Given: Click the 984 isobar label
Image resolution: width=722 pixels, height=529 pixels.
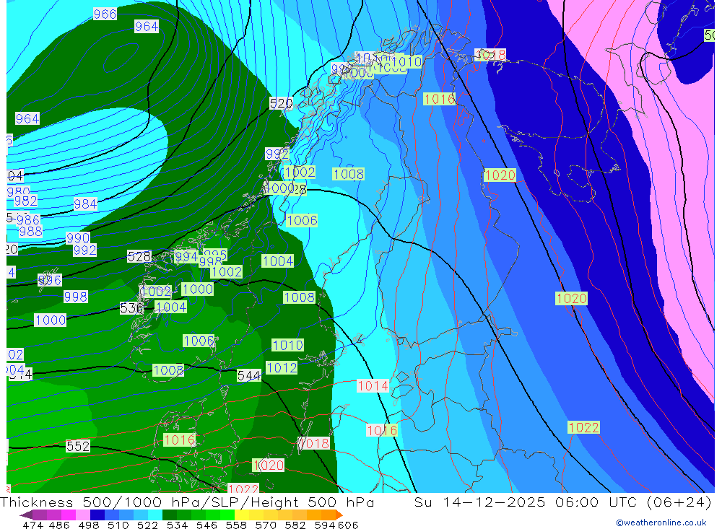Looking at the screenshot, I should click(x=85, y=204).
